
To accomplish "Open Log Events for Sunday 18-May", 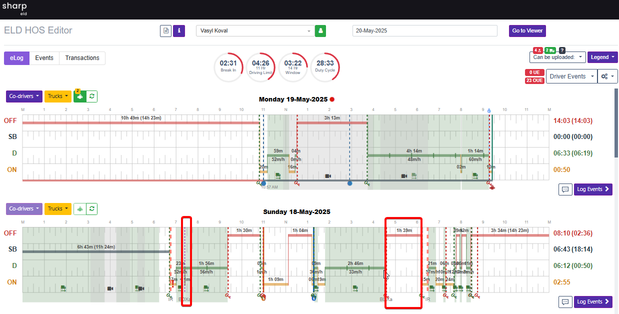I will (x=593, y=301).
